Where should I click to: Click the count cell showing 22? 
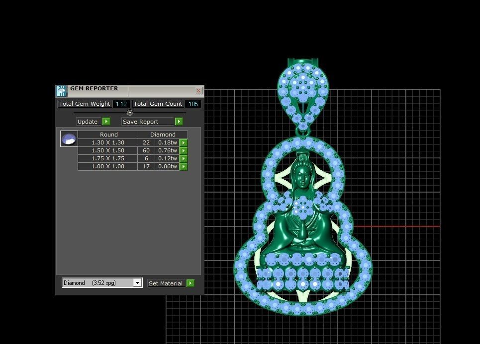pos(146,142)
